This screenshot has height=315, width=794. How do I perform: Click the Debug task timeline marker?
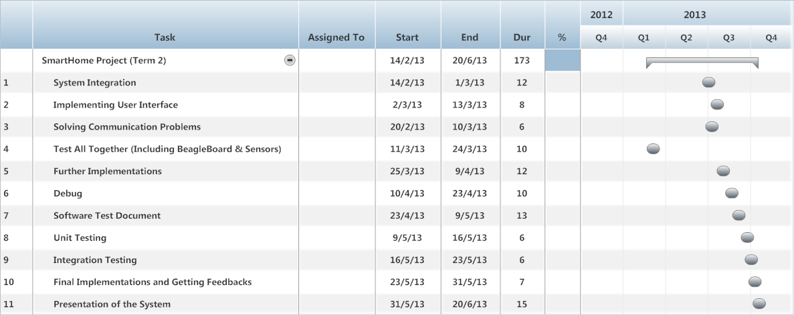(732, 194)
